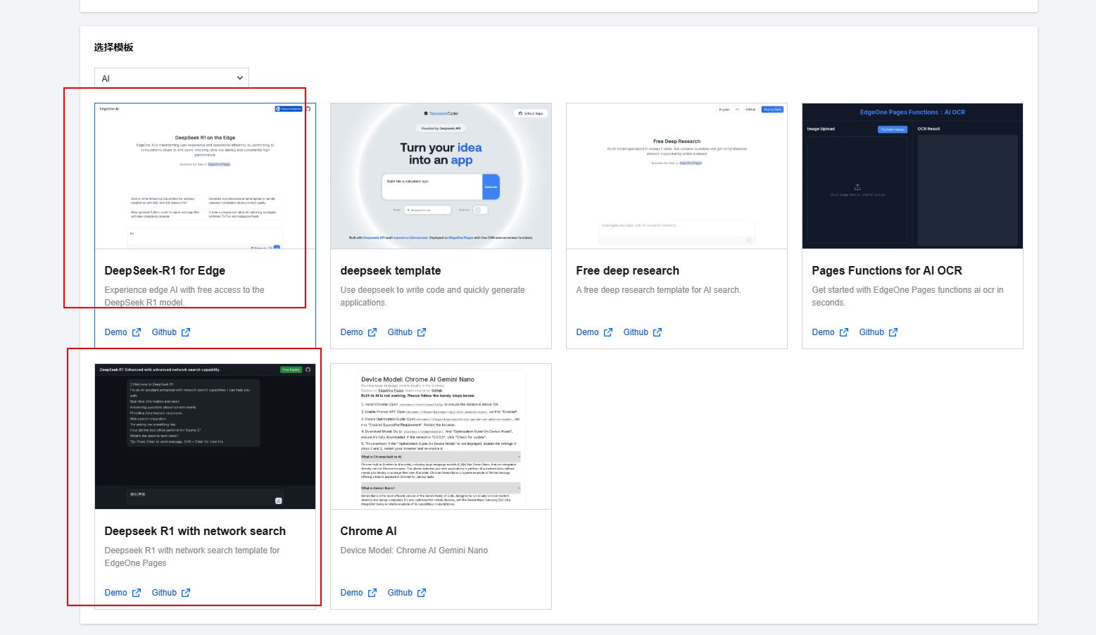Click description 'A free deep research template'
Viewport: 1096px width, 635px height.
tap(658, 290)
